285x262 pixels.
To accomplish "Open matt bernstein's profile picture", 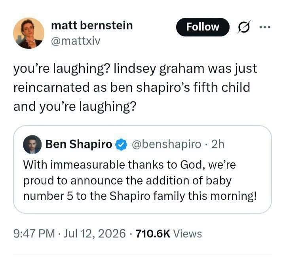I will (x=29, y=33).
